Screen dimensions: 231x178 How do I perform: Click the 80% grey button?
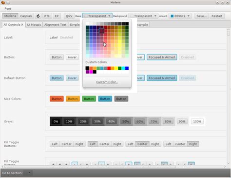coord(168,121)
